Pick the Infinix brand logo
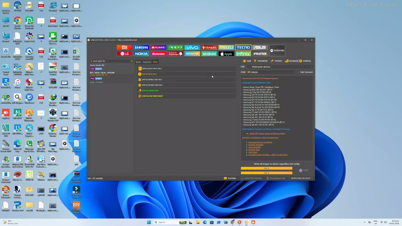The image size is (402, 226). coord(243,54)
